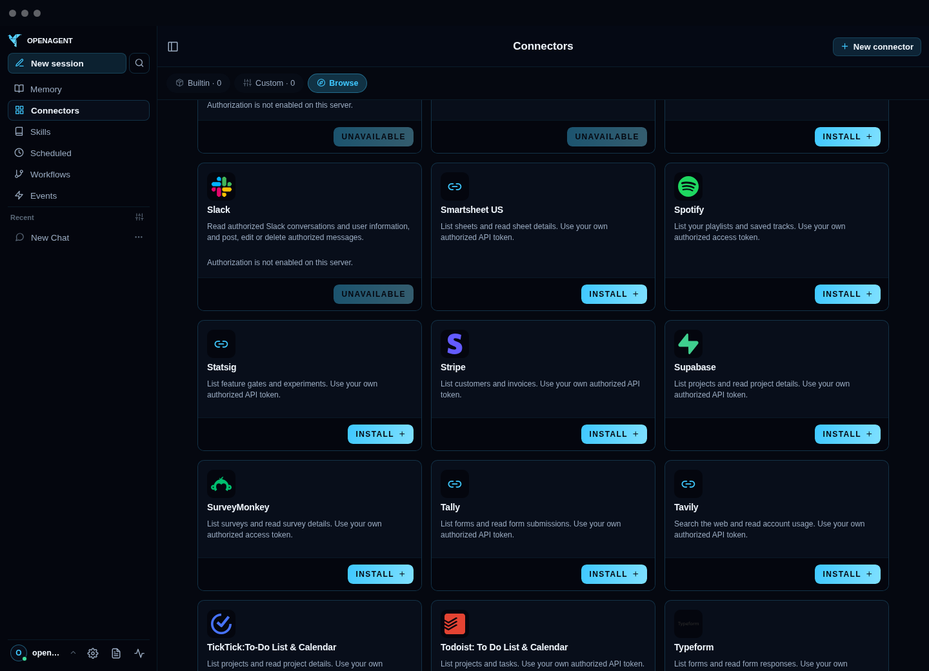Click the Tally link icon
This screenshot has width=929, height=671.
455,484
